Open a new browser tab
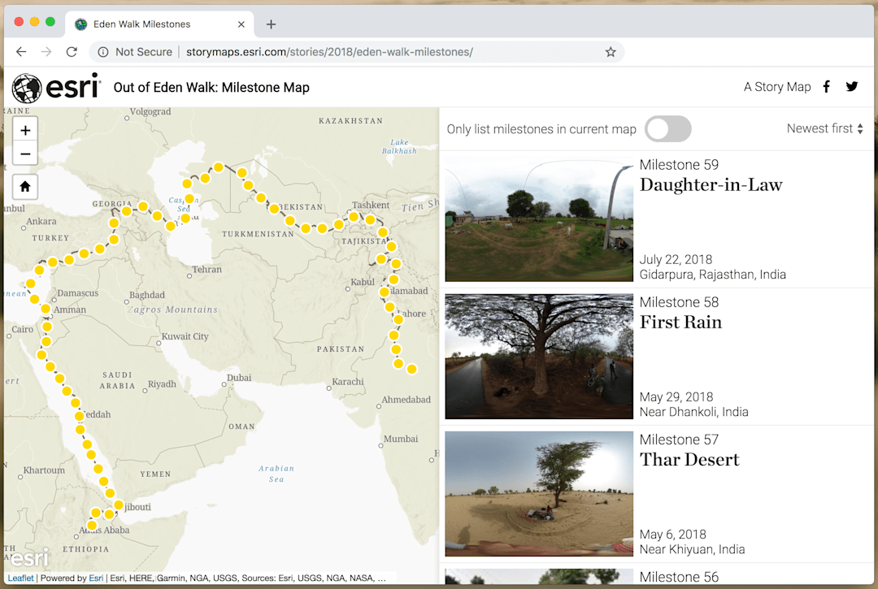This screenshot has width=878, height=589. [271, 24]
